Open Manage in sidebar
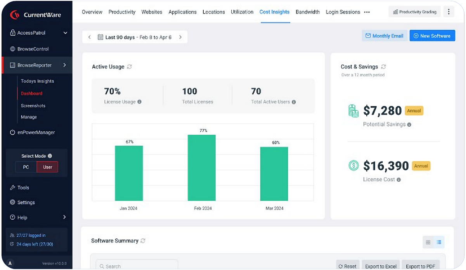The height and width of the screenshot is (270, 466). click(x=29, y=117)
